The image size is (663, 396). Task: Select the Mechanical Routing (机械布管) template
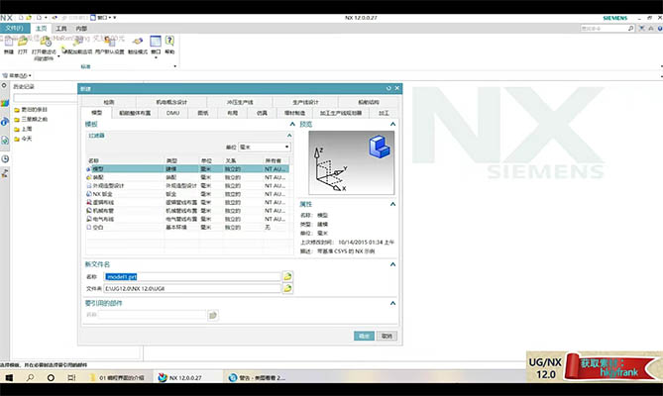[187, 211]
